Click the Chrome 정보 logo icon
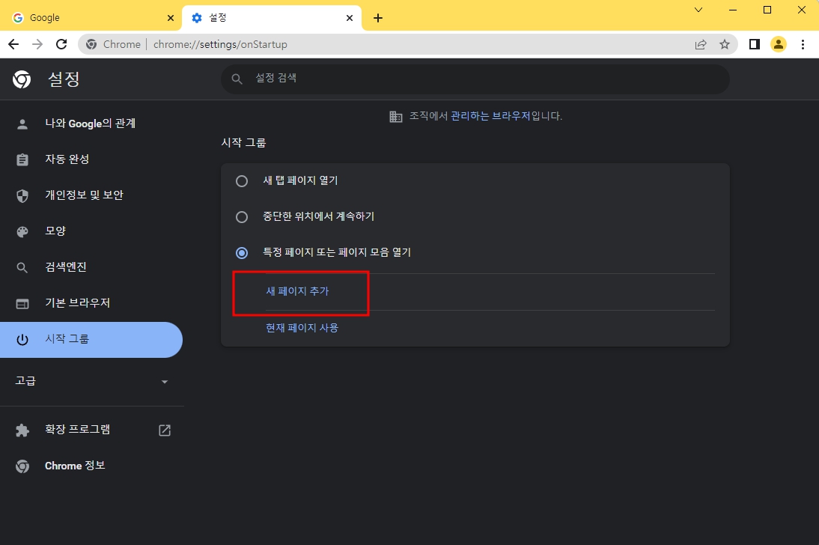 point(22,465)
